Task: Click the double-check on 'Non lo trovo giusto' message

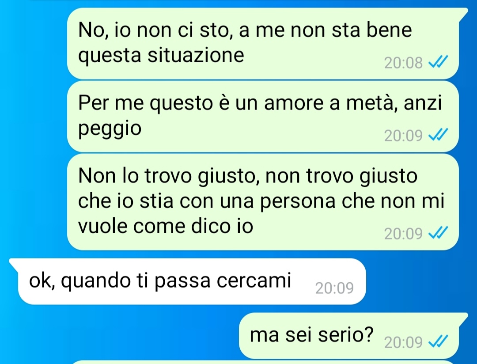Action: (438, 233)
